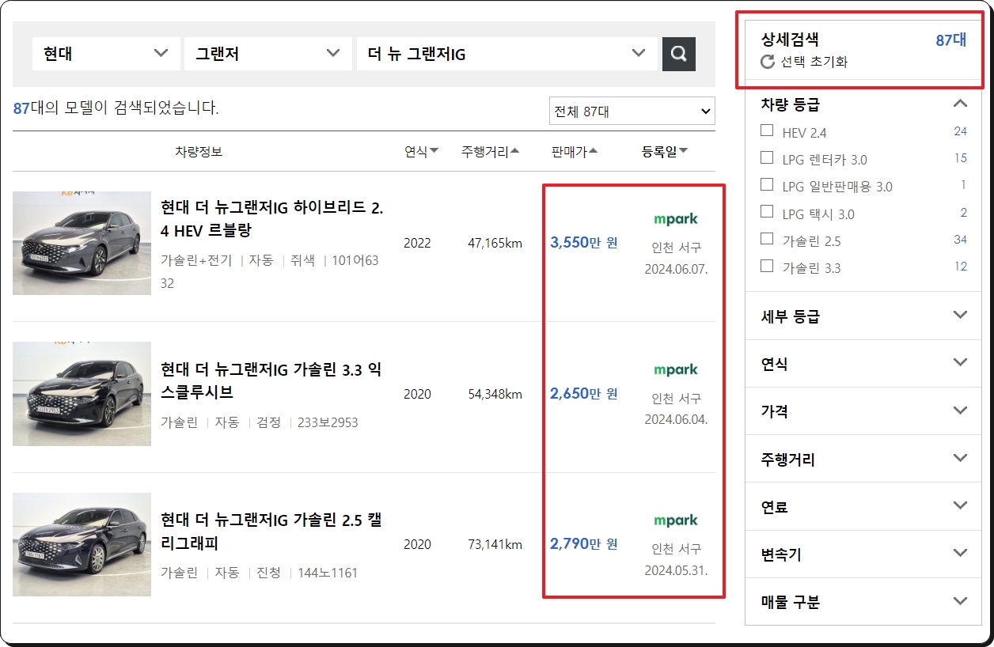Click the 2024.06.04. registration date
This screenshot has width=994, height=647.
[676, 419]
